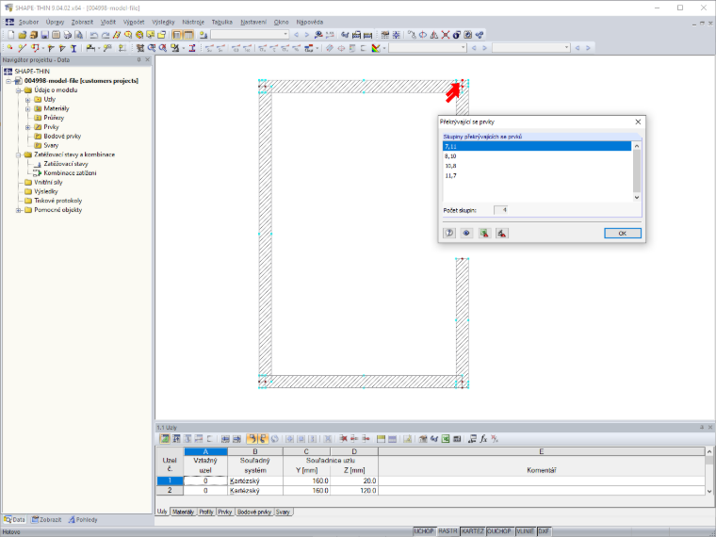
Task: Expand the Pomocné objekty folder
Action: (18, 210)
